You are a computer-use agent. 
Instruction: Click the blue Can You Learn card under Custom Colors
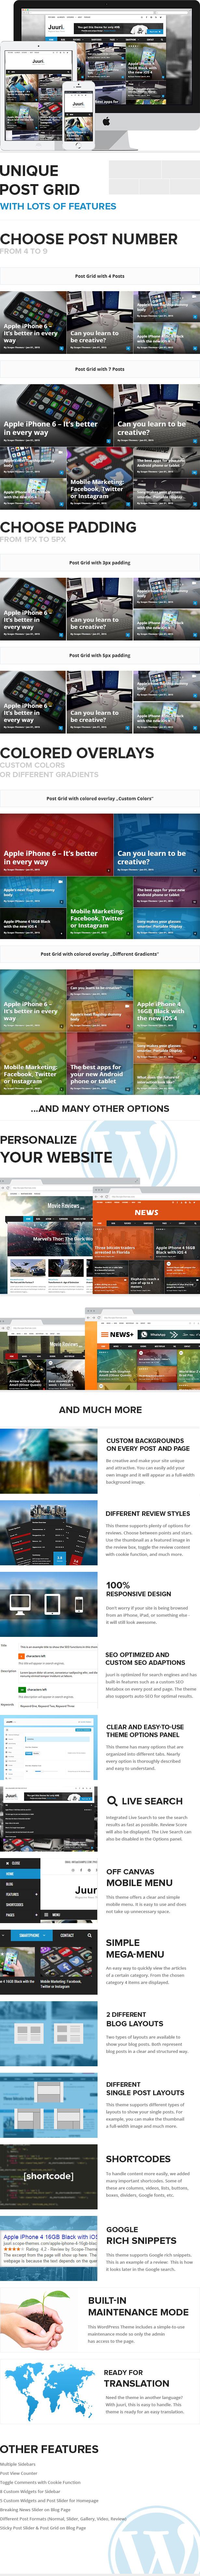(157, 845)
